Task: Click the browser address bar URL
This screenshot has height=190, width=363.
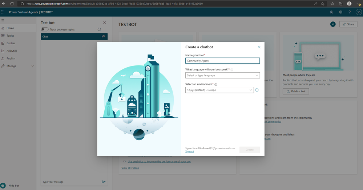Action: point(114,4)
